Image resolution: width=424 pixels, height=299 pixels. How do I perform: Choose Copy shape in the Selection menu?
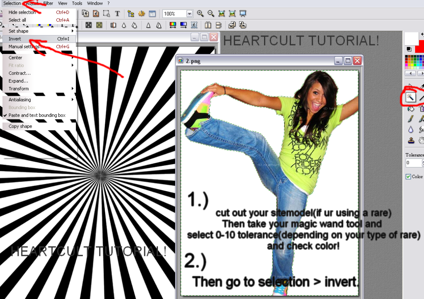tap(39, 126)
